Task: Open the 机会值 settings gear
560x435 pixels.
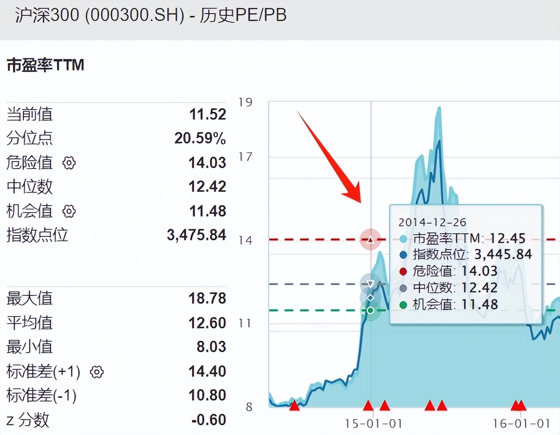Action: (69, 212)
